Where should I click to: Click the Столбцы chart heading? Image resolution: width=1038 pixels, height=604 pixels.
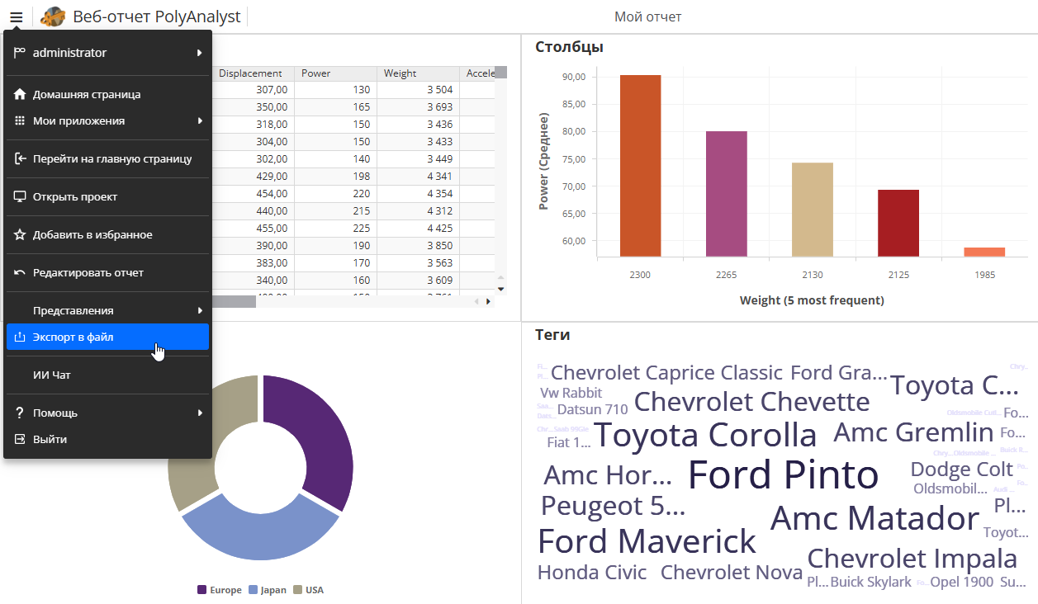click(x=569, y=47)
